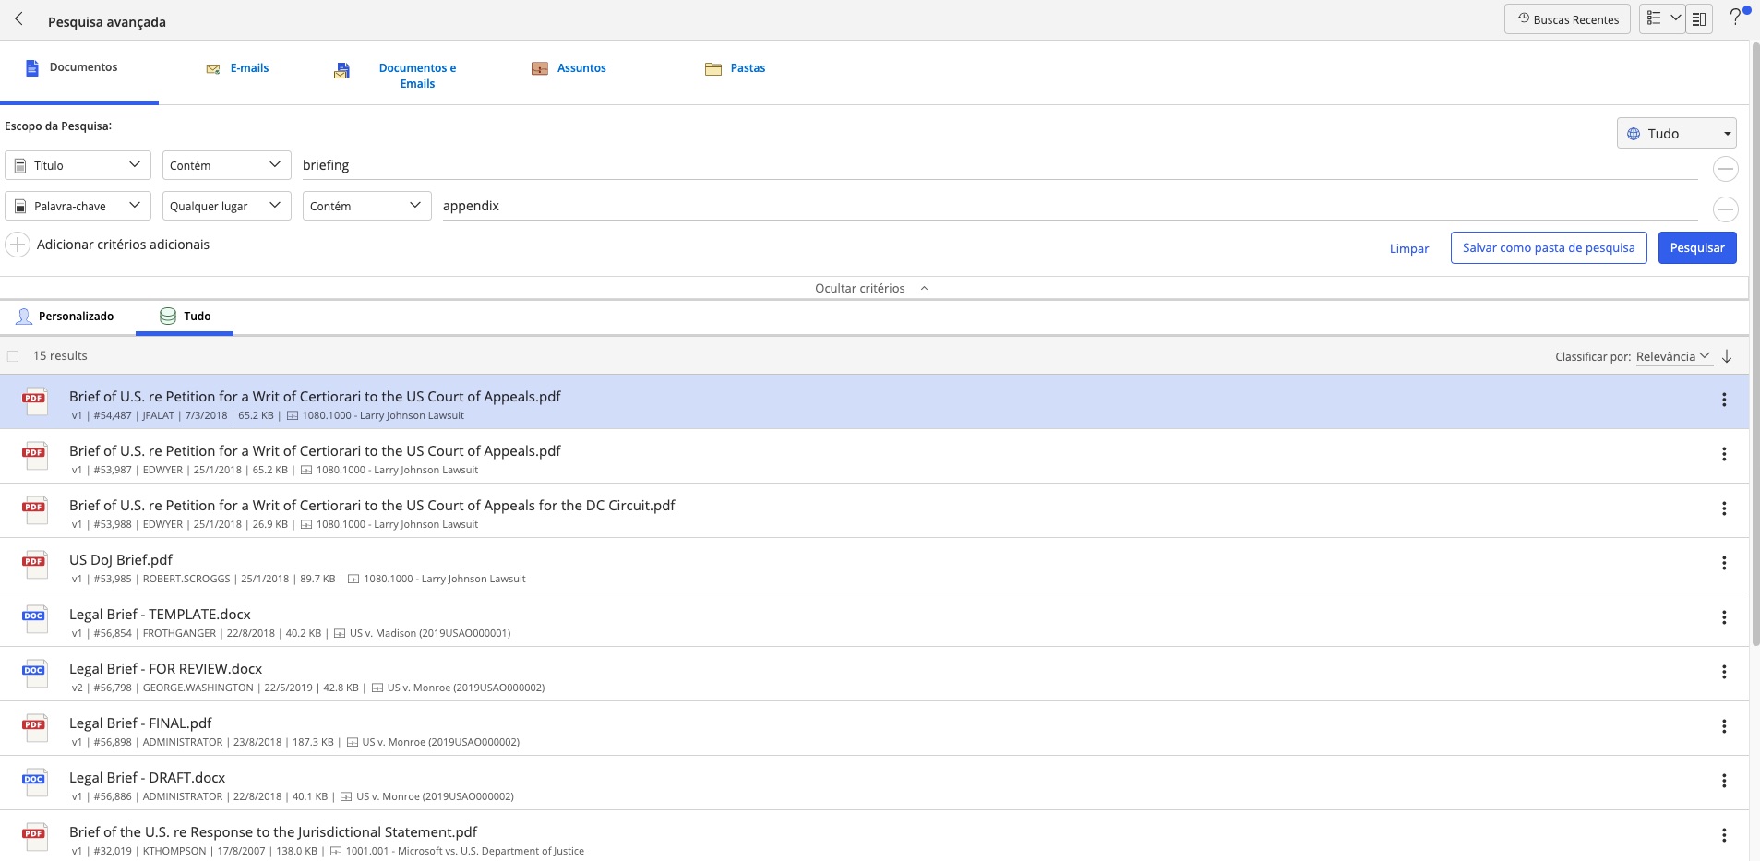
Task: Open Buscas Recentes
Action: point(1567,19)
